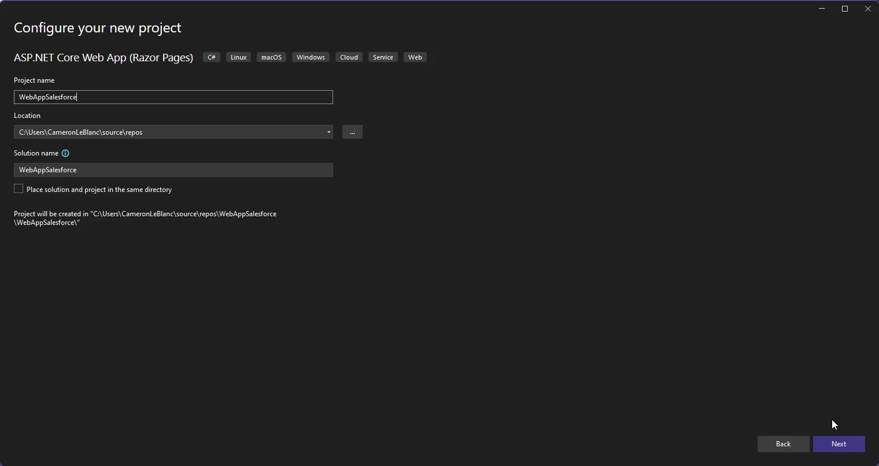The image size is (879, 466).
Task: Expand the Location dropdown arrow
Action: coord(328,132)
